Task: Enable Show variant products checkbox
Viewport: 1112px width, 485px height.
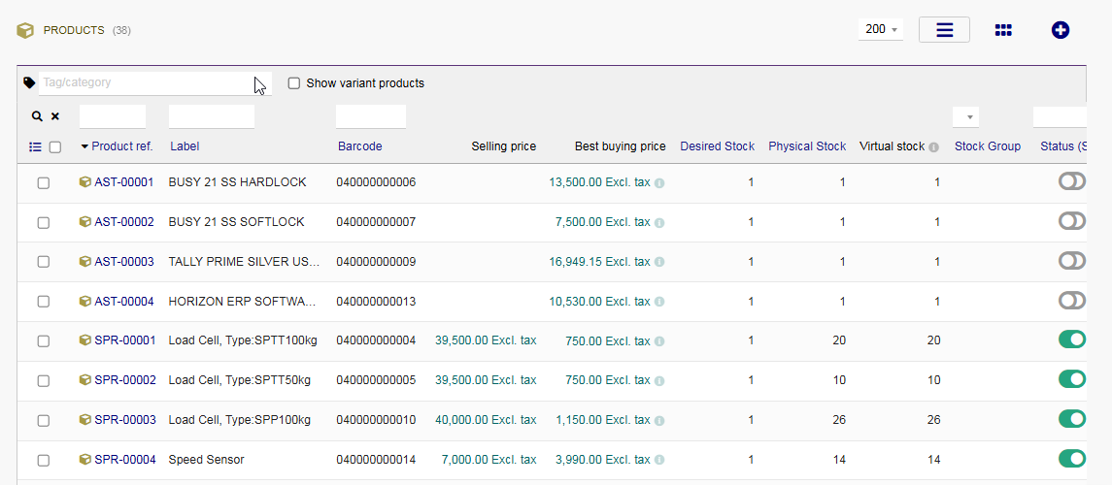Action: tap(294, 83)
